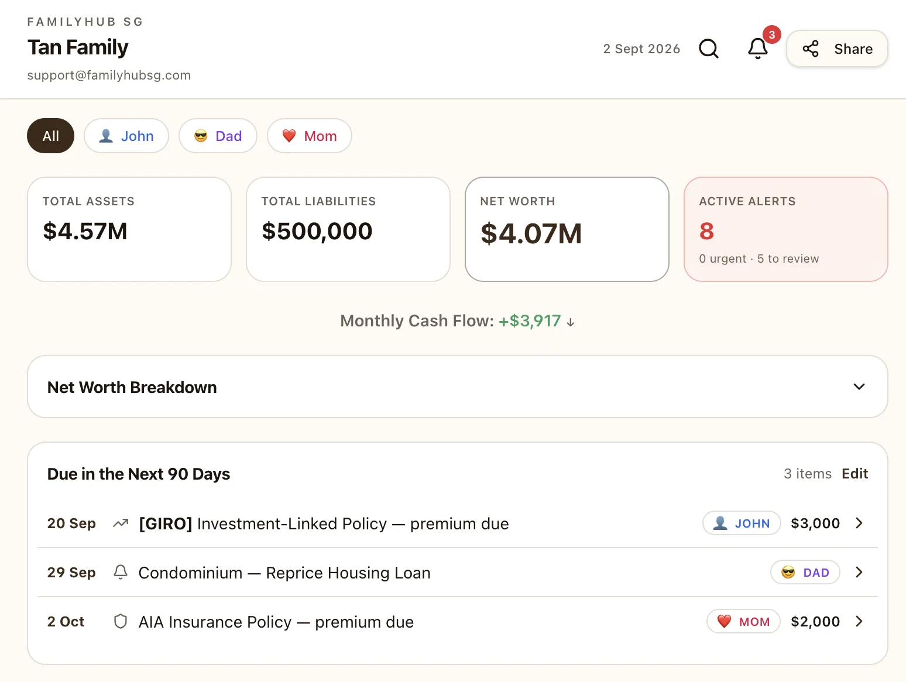Open the Investment-Linked Policy row chevron
The width and height of the screenshot is (906, 682).
859,523
